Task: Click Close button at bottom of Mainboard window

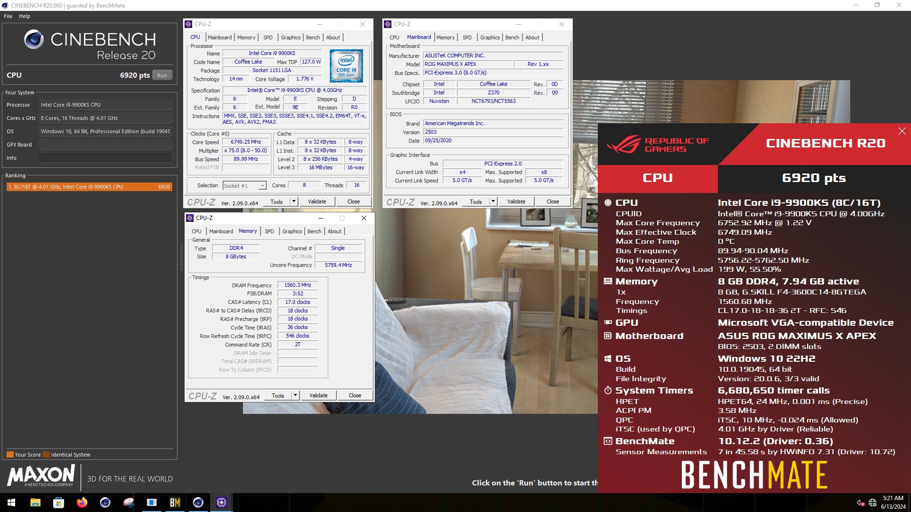Action: pyautogui.click(x=553, y=201)
